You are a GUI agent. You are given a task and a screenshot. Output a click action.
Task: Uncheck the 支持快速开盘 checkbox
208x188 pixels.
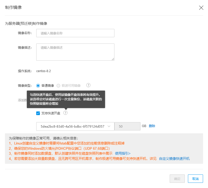click(x=38, y=113)
